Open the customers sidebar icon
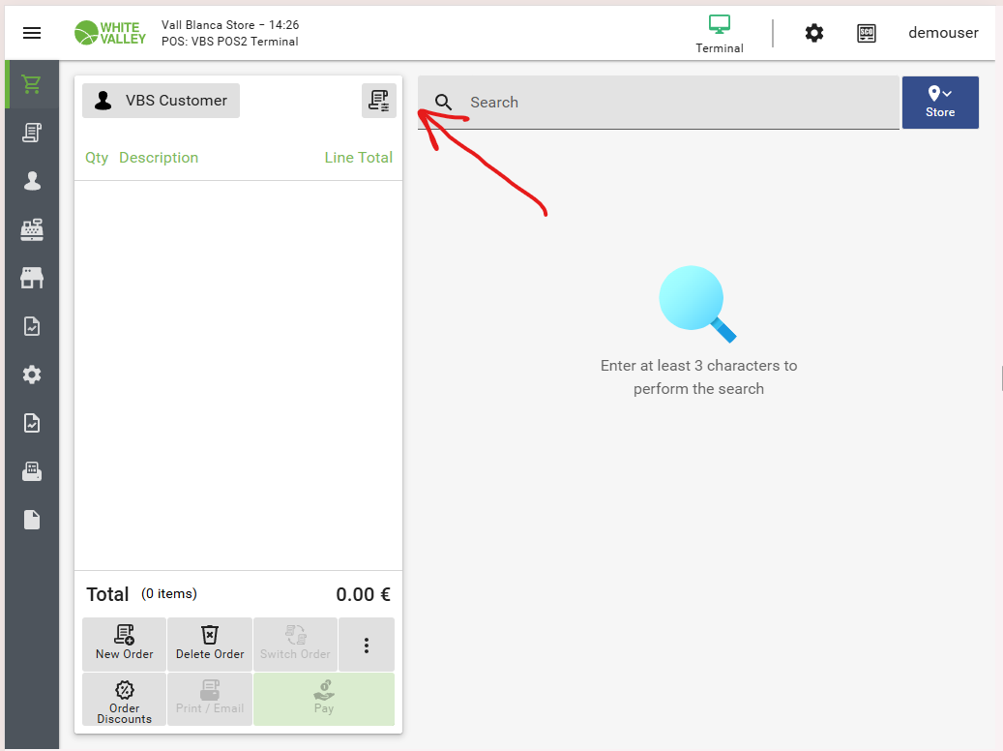The image size is (1003, 751). point(31,181)
